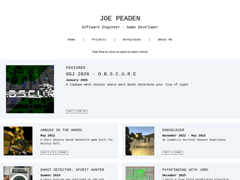
Task: Click the Endsoldier thumbnail image
Action: 140,141
